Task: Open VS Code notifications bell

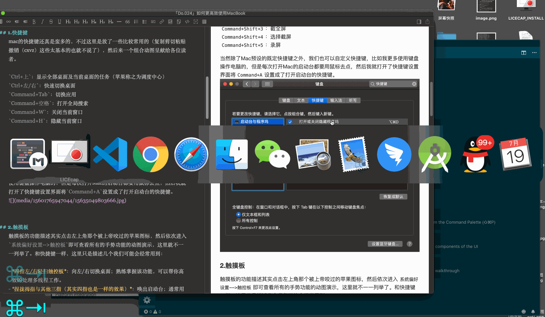Action: click(533, 312)
